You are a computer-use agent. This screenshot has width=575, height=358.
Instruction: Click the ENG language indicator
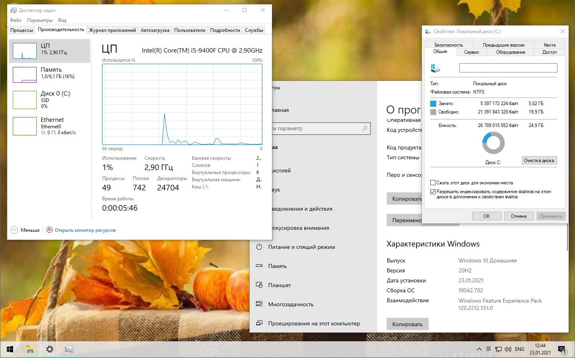point(520,349)
